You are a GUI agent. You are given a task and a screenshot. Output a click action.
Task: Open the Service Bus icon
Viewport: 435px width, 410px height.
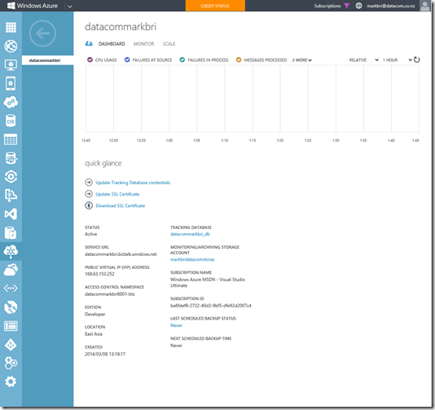point(11,196)
